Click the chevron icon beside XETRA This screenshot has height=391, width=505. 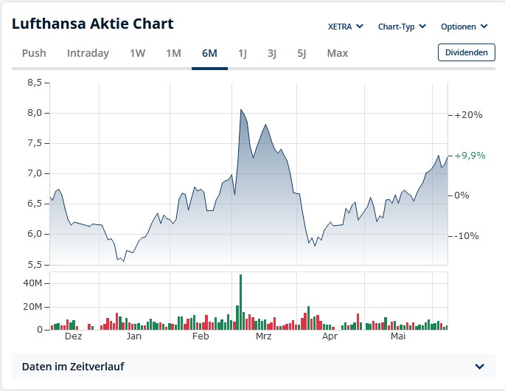click(x=360, y=27)
